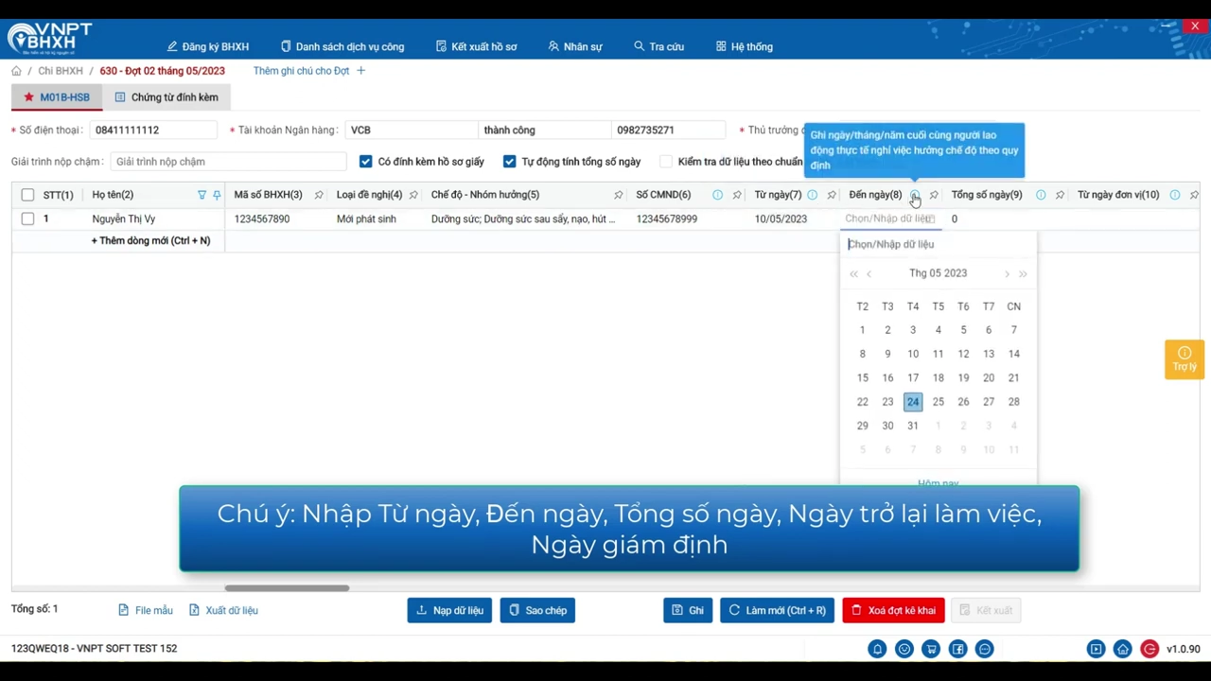Click the Sao chép button
Image resolution: width=1211 pixels, height=681 pixels.
click(537, 610)
